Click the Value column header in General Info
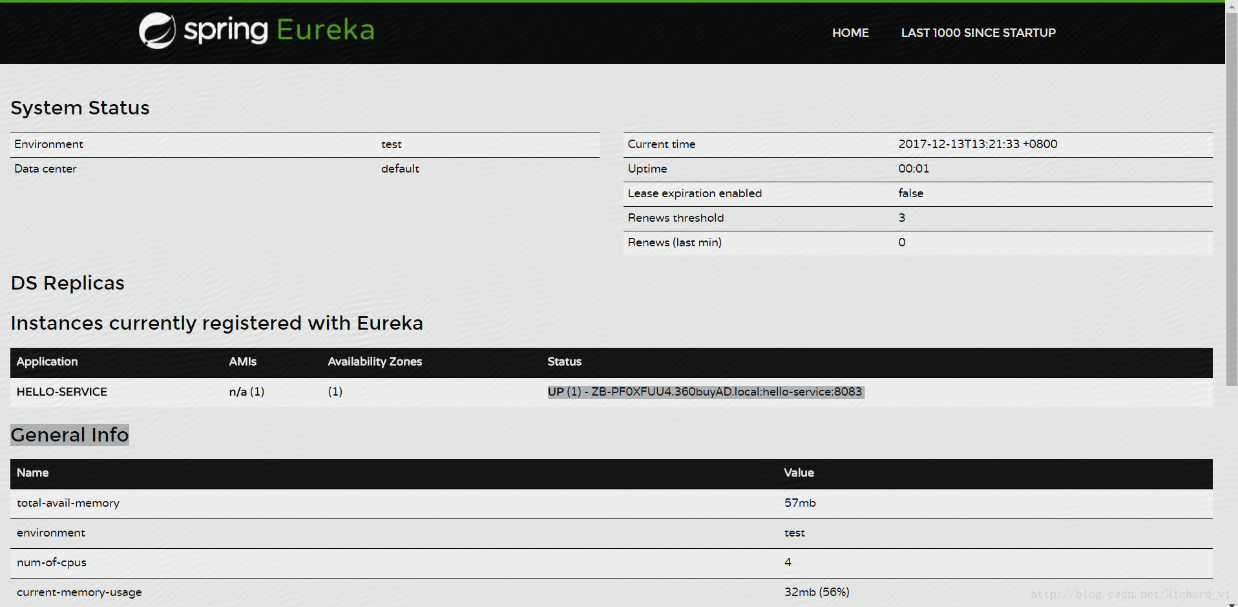1238x607 pixels. pyautogui.click(x=799, y=473)
